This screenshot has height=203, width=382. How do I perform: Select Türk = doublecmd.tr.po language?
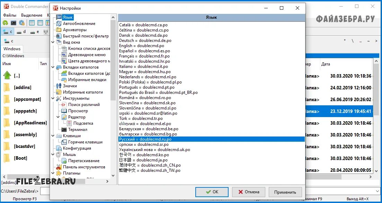pos(211,118)
